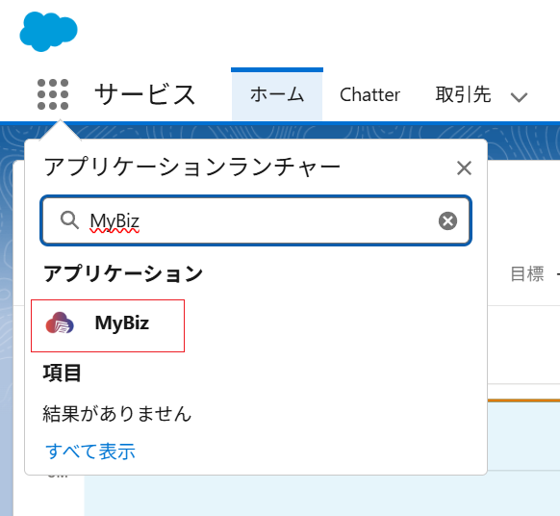Click the MyBiz cloud app icon
The image size is (560, 516).
coord(60,323)
